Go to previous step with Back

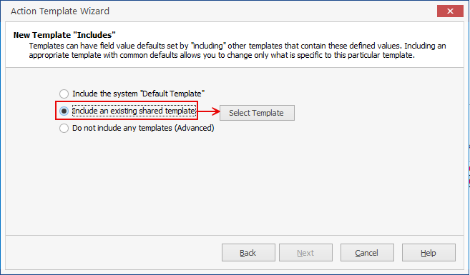[x=248, y=253]
